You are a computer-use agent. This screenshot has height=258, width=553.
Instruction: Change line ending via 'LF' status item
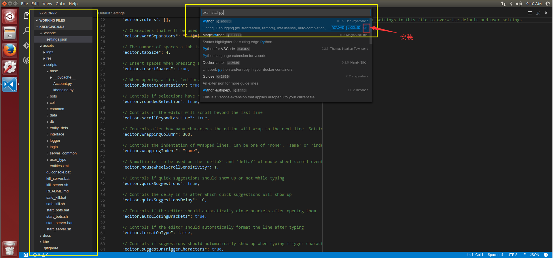524,255
